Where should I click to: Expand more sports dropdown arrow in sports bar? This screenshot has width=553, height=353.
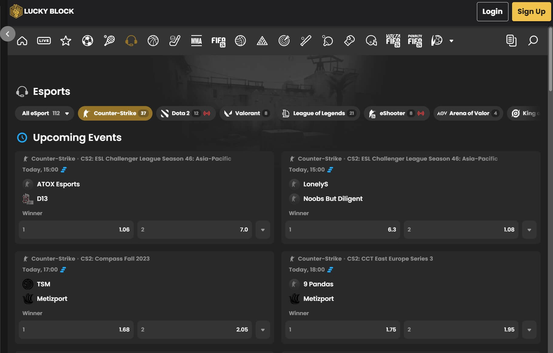click(x=451, y=41)
